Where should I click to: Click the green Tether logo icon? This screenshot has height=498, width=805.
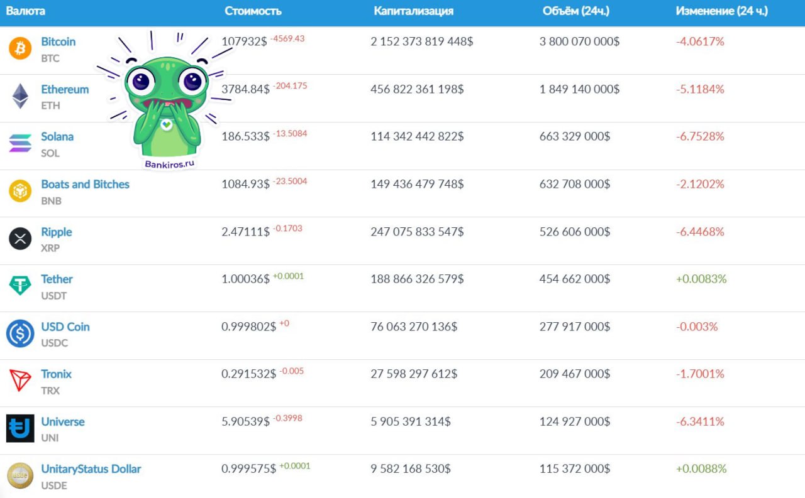tap(20, 286)
